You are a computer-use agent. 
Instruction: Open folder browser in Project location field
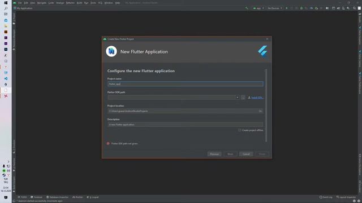pyautogui.click(x=260, y=111)
